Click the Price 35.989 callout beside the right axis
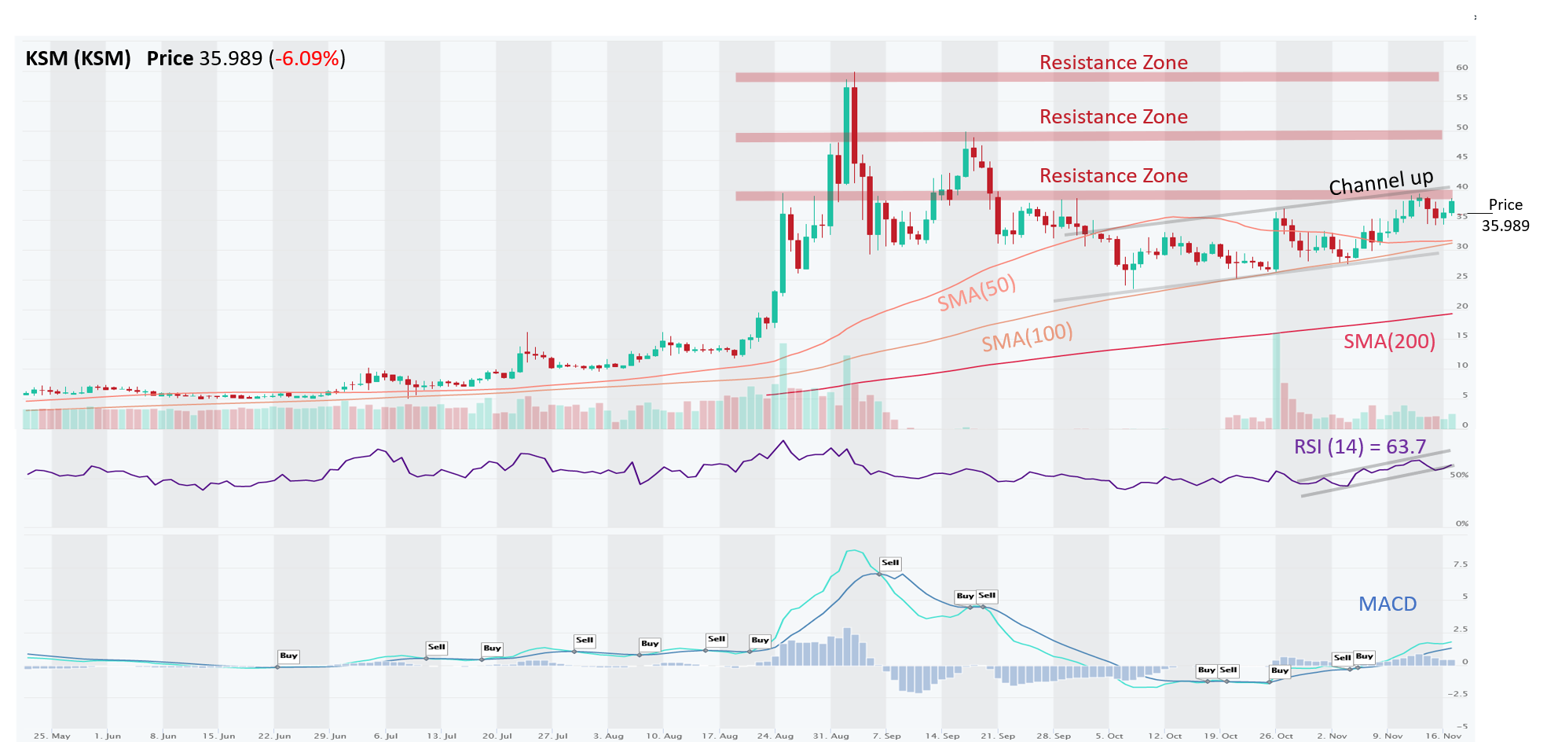The height and width of the screenshot is (742, 1547). [x=1505, y=215]
